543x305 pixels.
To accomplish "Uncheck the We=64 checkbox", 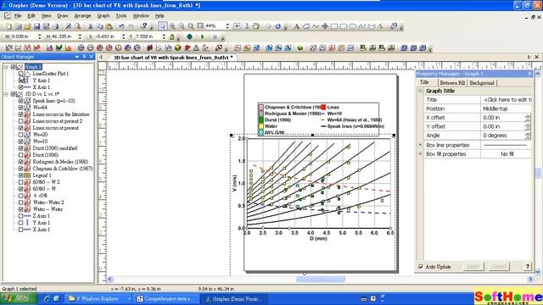I will point(20,108).
